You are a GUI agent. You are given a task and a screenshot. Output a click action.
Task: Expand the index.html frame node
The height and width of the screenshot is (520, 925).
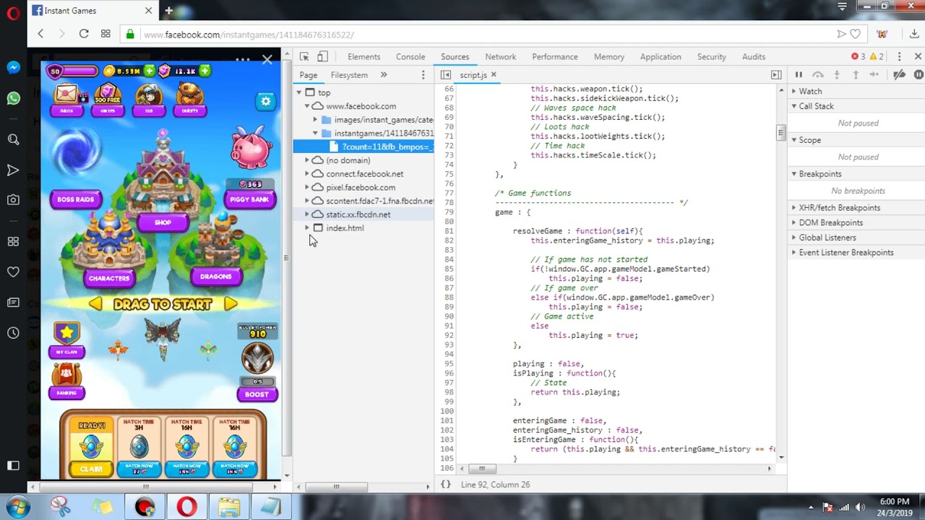pos(307,228)
